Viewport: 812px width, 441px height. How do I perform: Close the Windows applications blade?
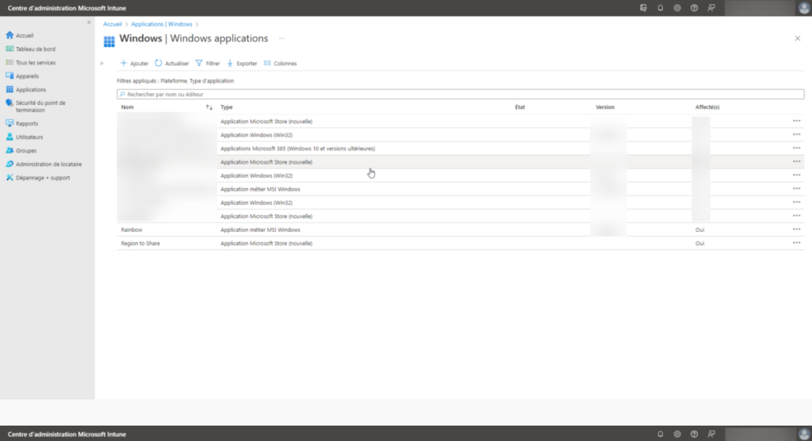[x=797, y=39]
